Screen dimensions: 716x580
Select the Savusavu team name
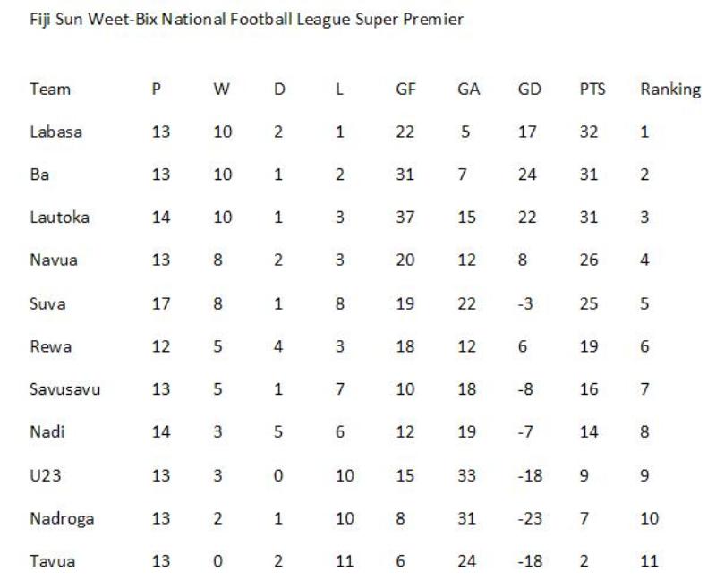(x=64, y=389)
